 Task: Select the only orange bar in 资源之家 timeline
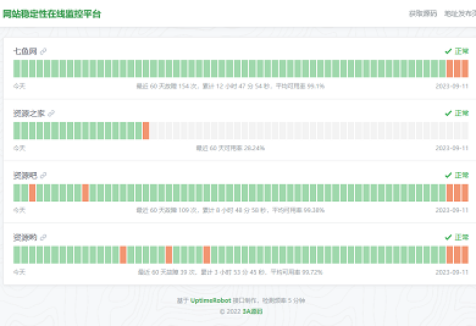(x=146, y=131)
